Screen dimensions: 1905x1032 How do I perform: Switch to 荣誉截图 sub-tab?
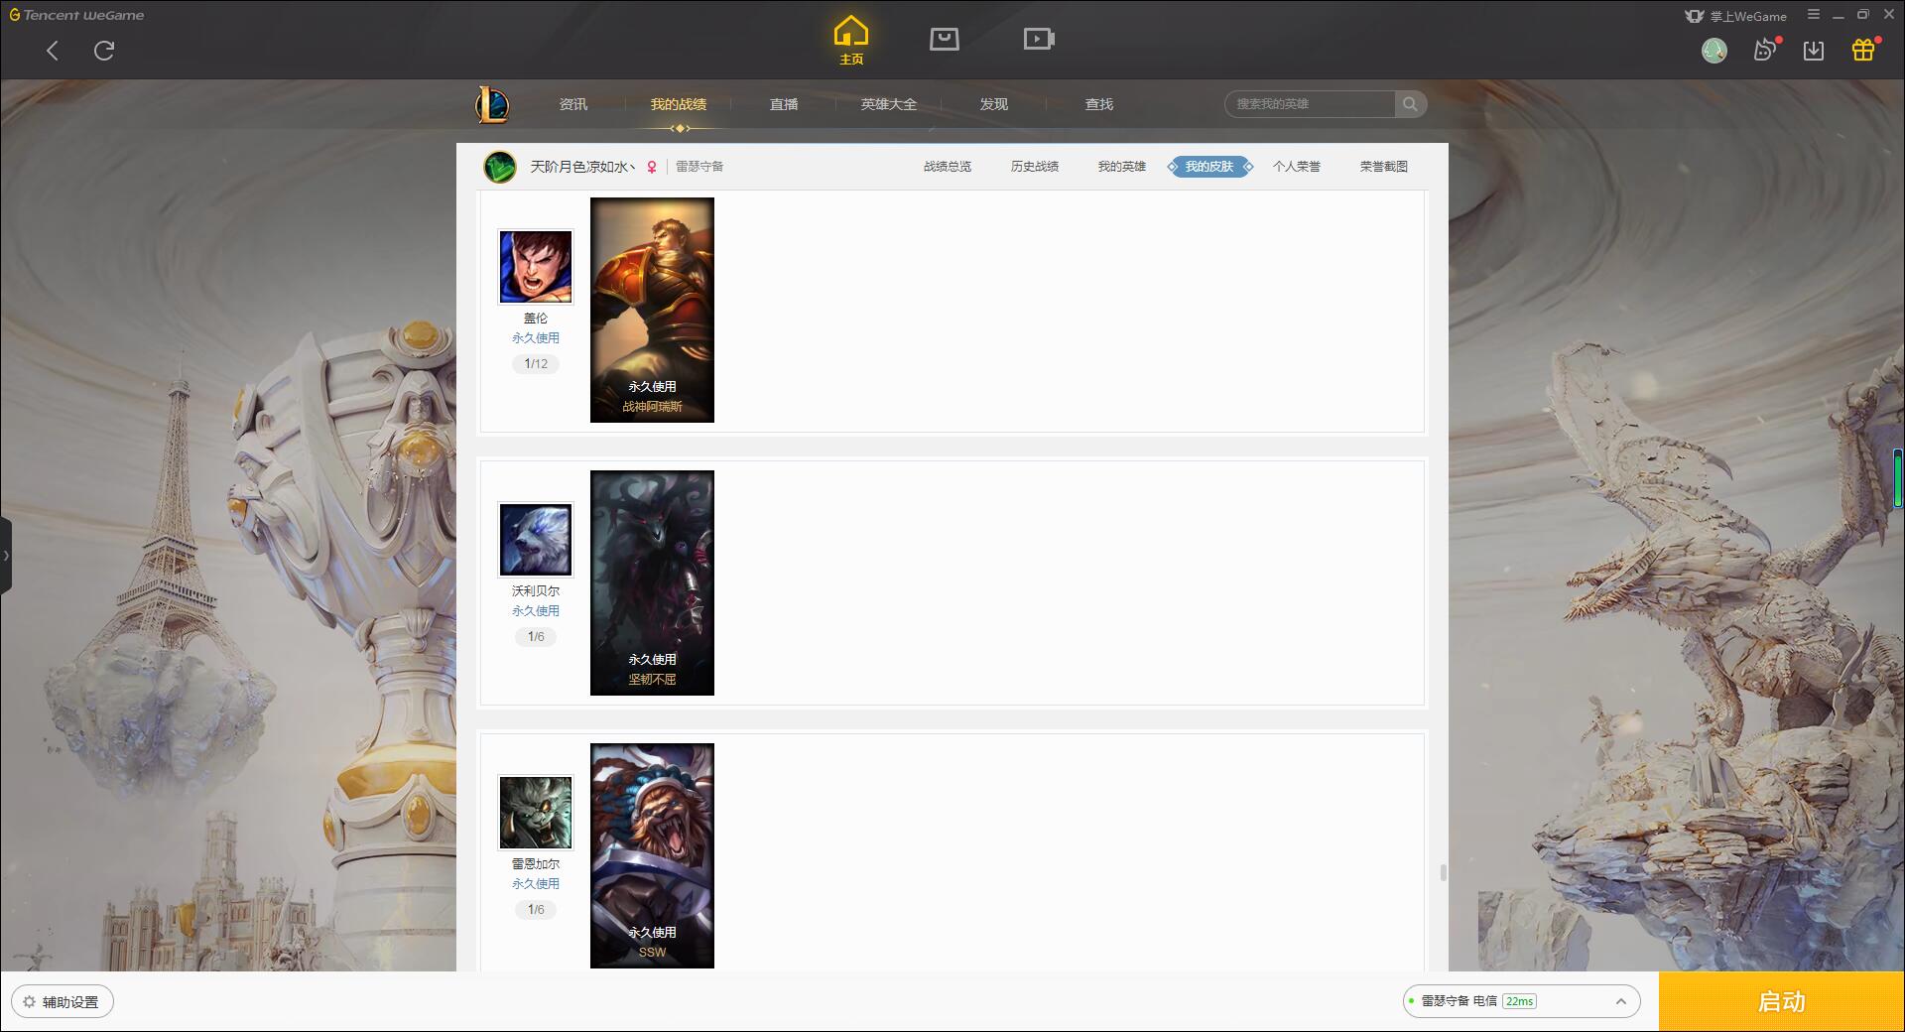point(1384,167)
